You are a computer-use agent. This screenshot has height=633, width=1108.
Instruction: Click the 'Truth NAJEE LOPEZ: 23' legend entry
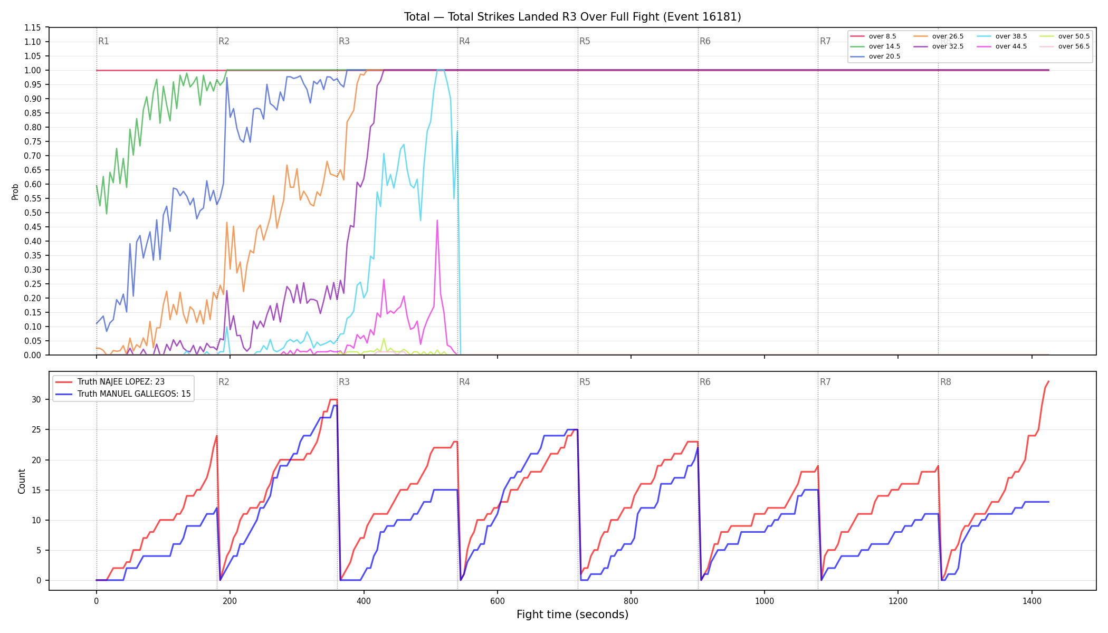click(110, 382)
